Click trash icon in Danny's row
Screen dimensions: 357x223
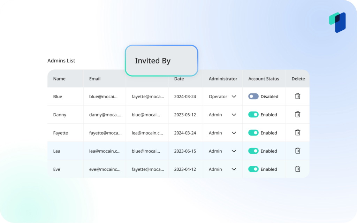[x=298, y=114]
